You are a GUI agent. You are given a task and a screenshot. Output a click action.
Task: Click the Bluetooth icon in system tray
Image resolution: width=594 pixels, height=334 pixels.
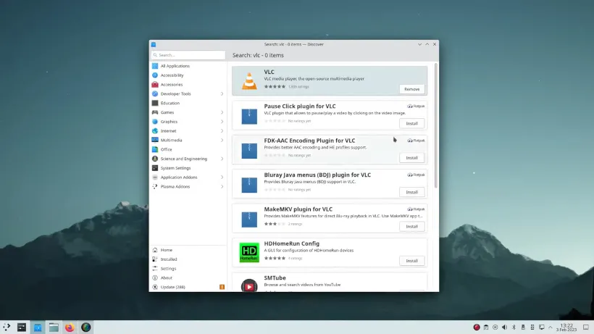click(514, 327)
